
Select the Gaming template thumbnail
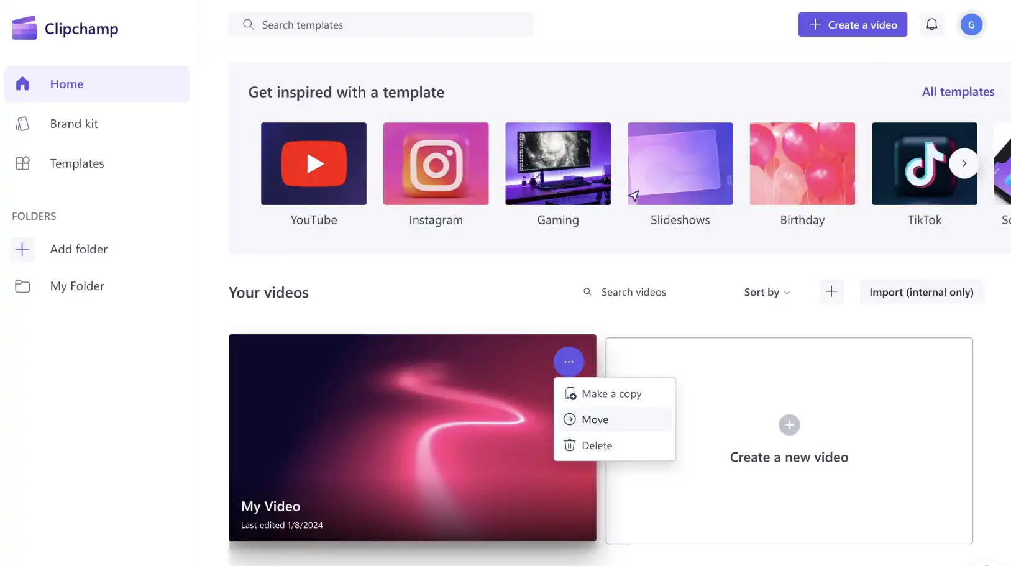coord(558,163)
